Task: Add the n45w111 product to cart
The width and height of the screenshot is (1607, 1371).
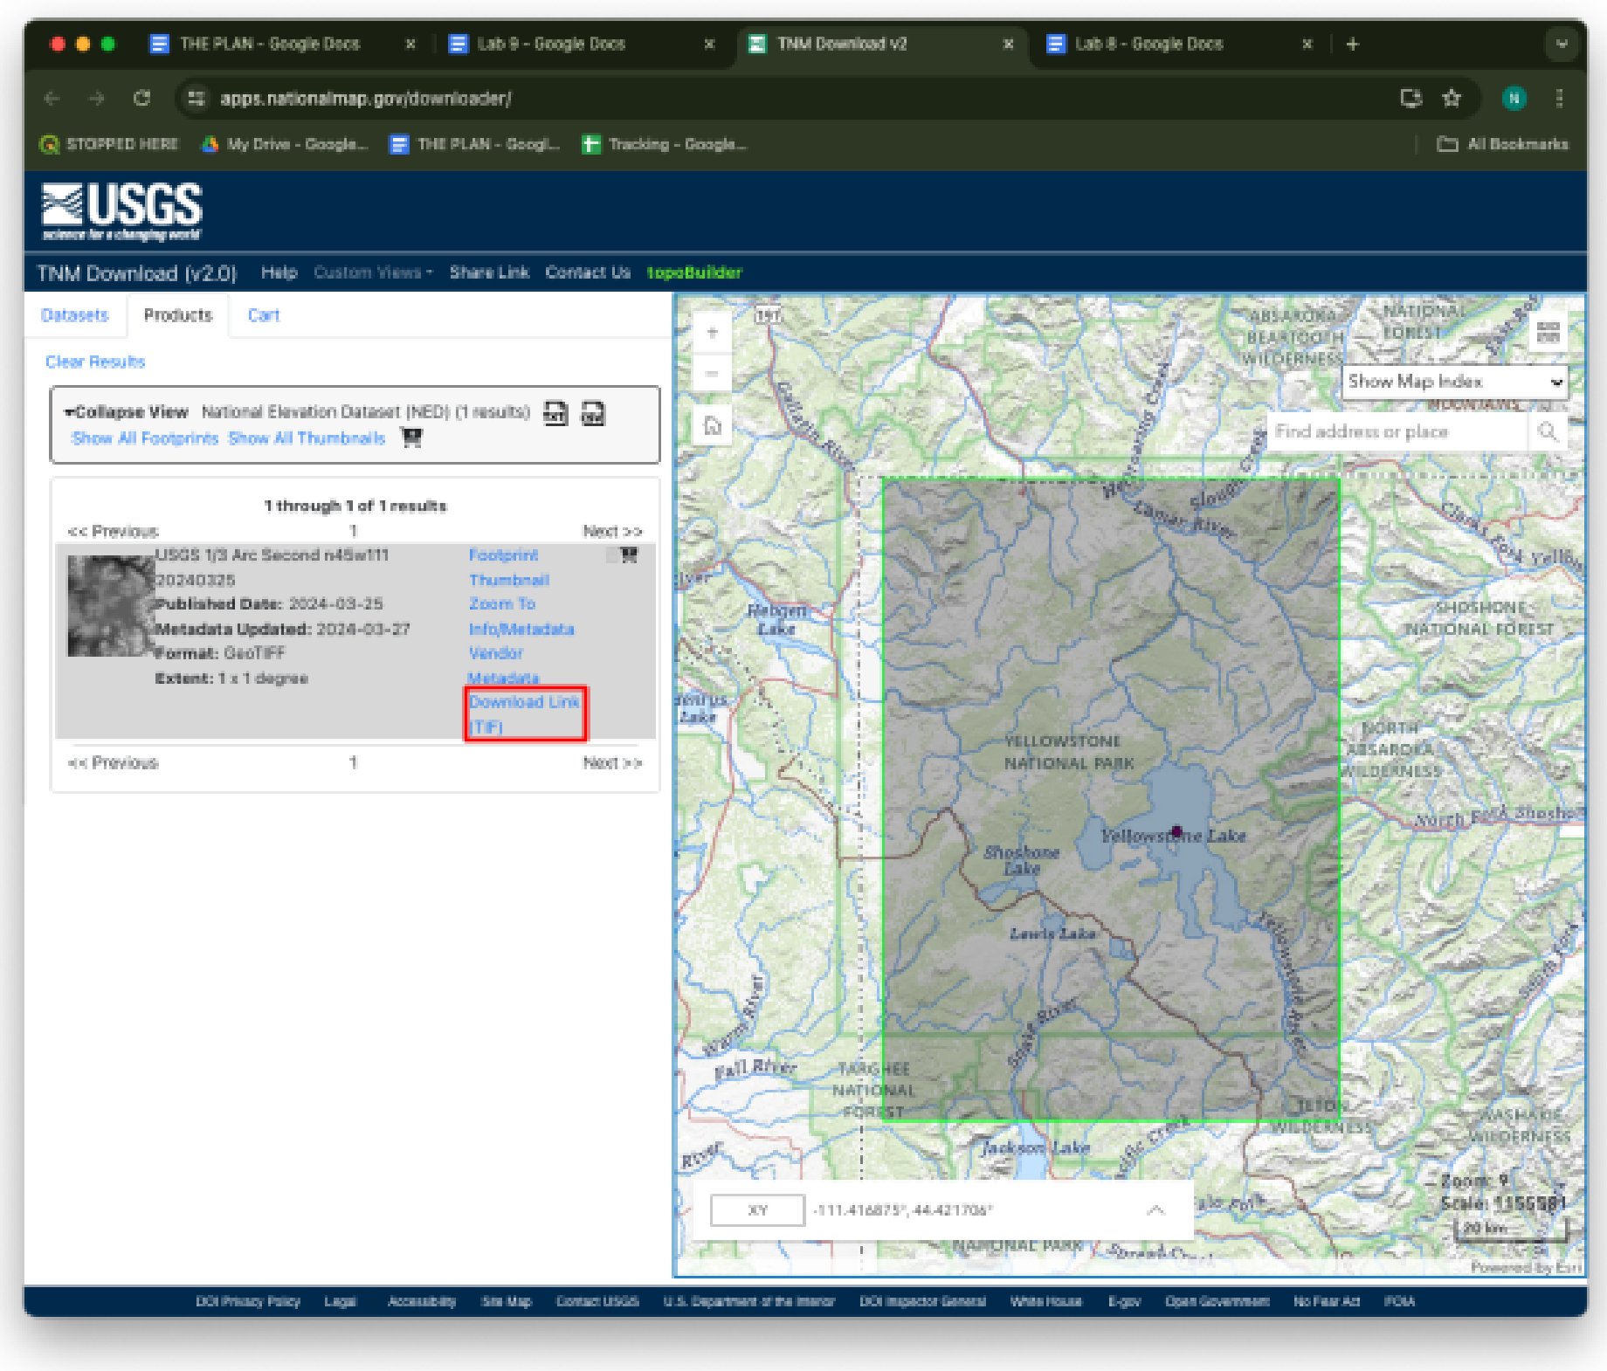Action: [628, 555]
